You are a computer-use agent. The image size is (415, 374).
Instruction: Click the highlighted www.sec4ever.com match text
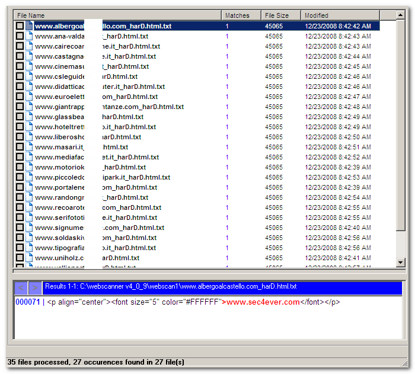click(263, 302)
